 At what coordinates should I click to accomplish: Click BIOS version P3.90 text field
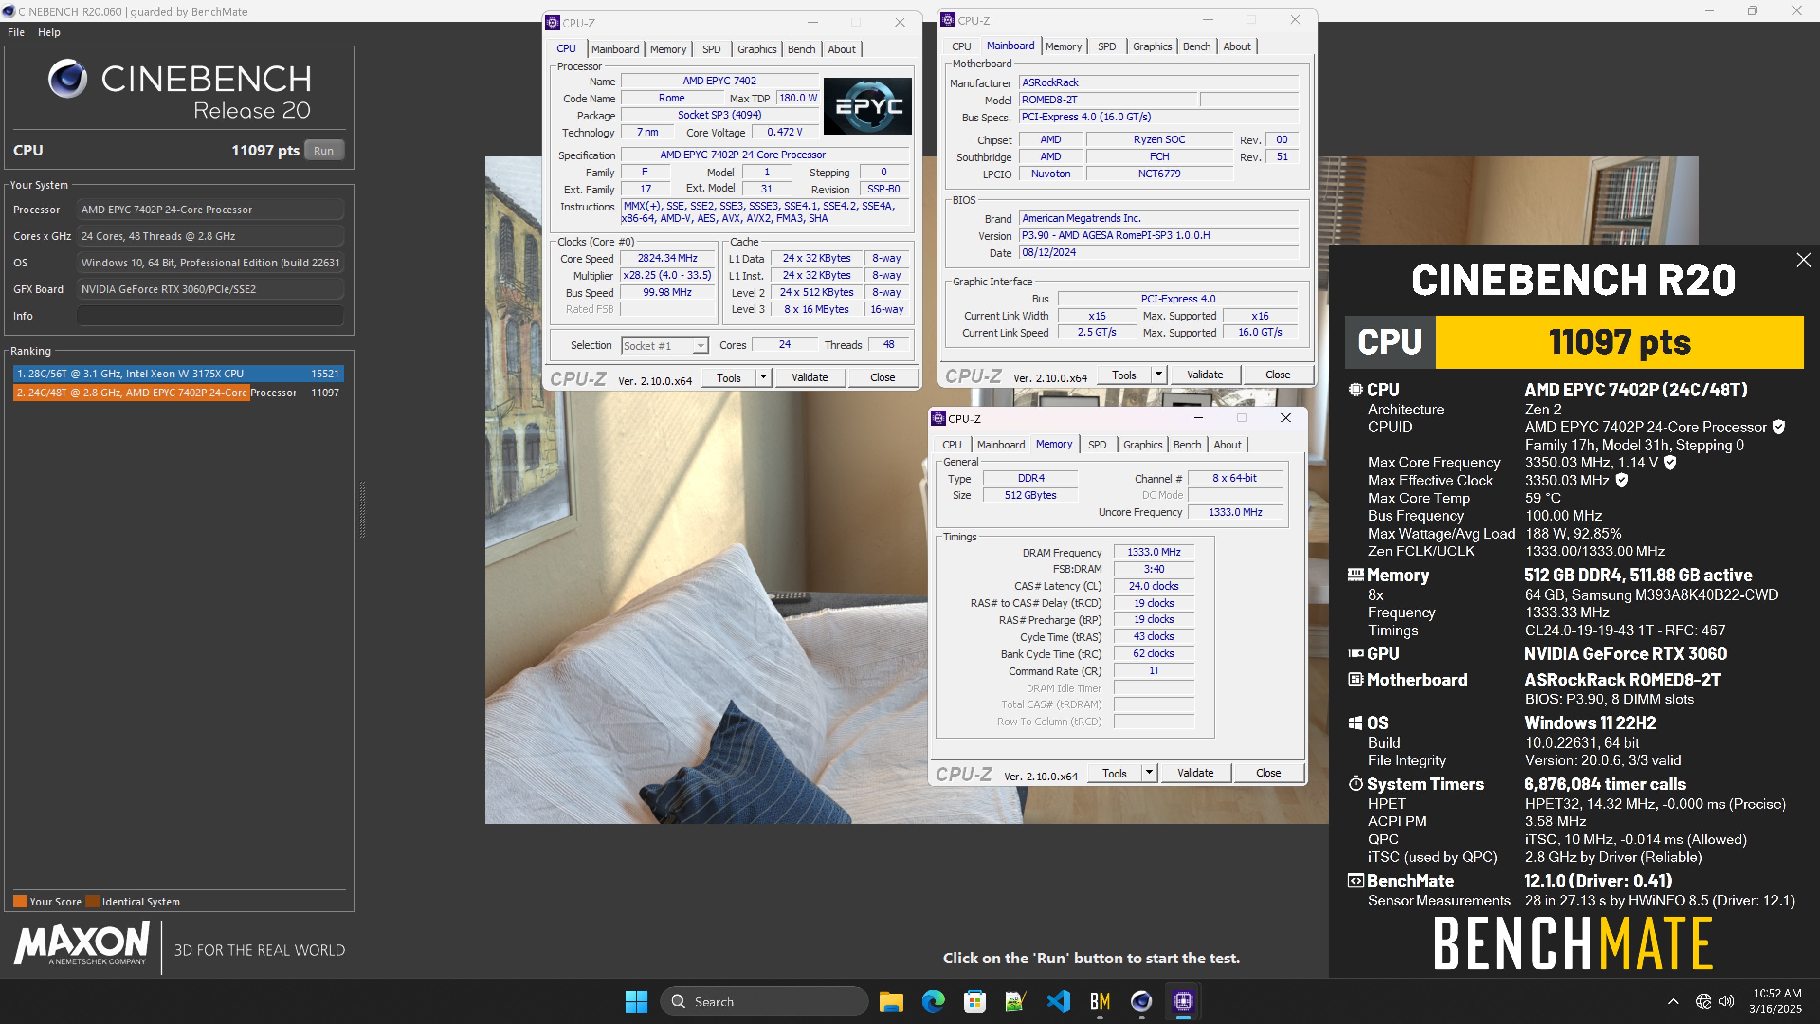point(1159,235)
